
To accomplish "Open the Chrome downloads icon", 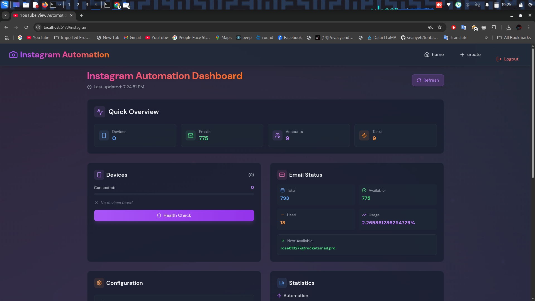I will (x=509, y=27).
